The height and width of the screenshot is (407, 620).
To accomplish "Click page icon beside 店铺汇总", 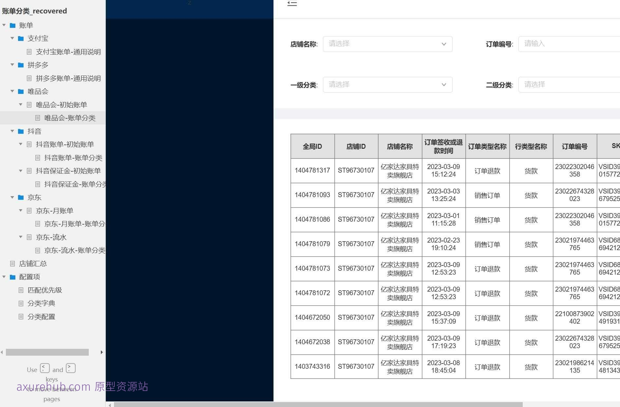I will pyautogui.click(x=12, y=263).
